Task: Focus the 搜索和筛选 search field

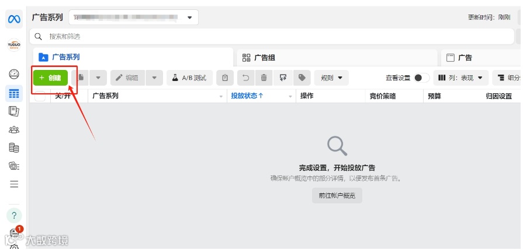Action: click(272, 36)
